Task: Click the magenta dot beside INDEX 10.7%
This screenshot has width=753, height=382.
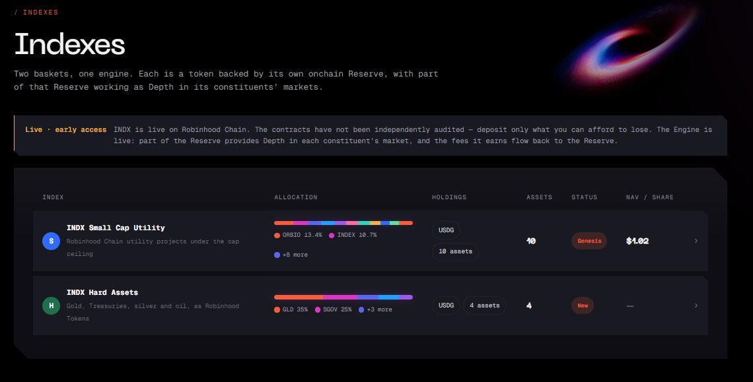Action: tap(332, 235)
